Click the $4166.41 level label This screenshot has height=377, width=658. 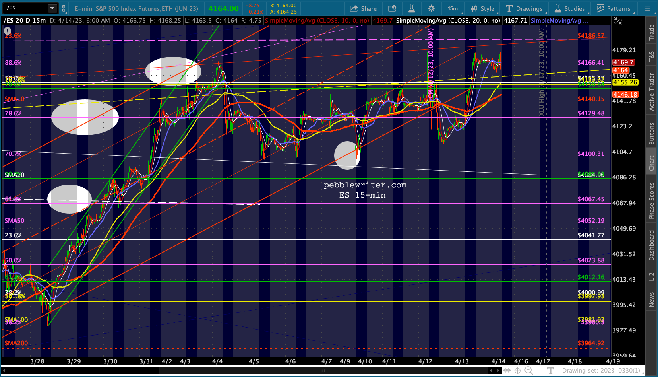591,63
